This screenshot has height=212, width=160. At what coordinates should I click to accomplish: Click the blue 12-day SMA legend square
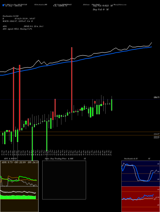coord(3,5)
